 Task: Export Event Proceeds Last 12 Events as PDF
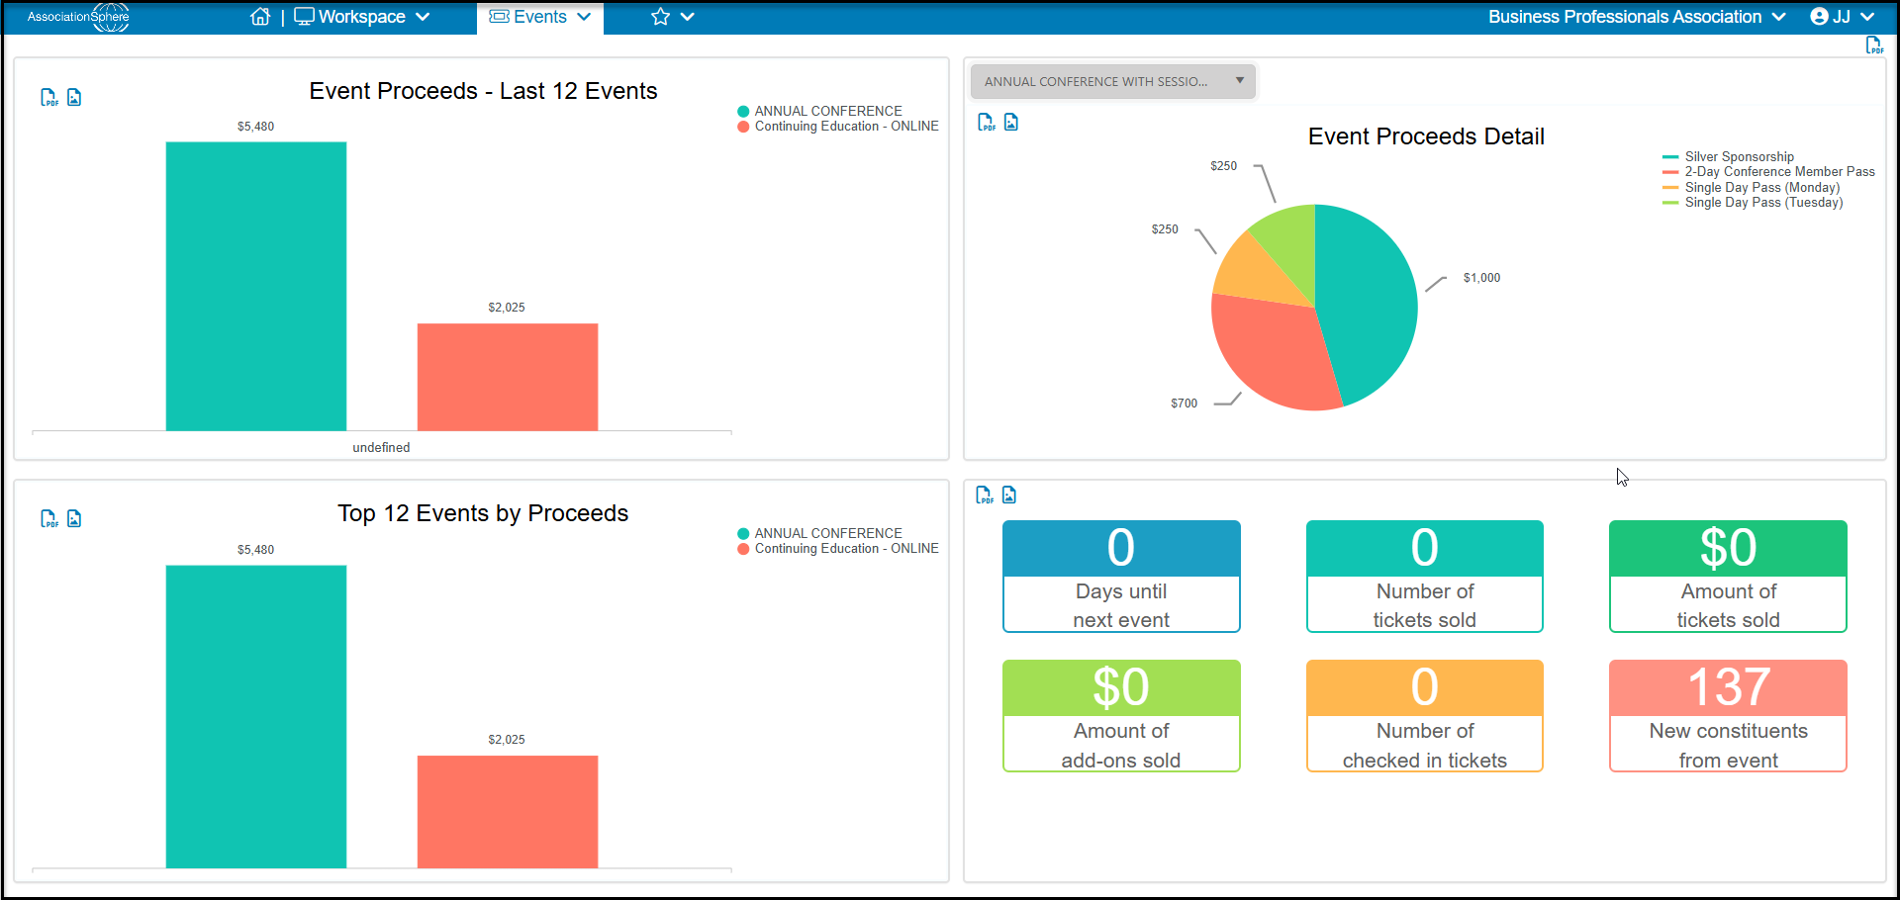pos(48,97)
